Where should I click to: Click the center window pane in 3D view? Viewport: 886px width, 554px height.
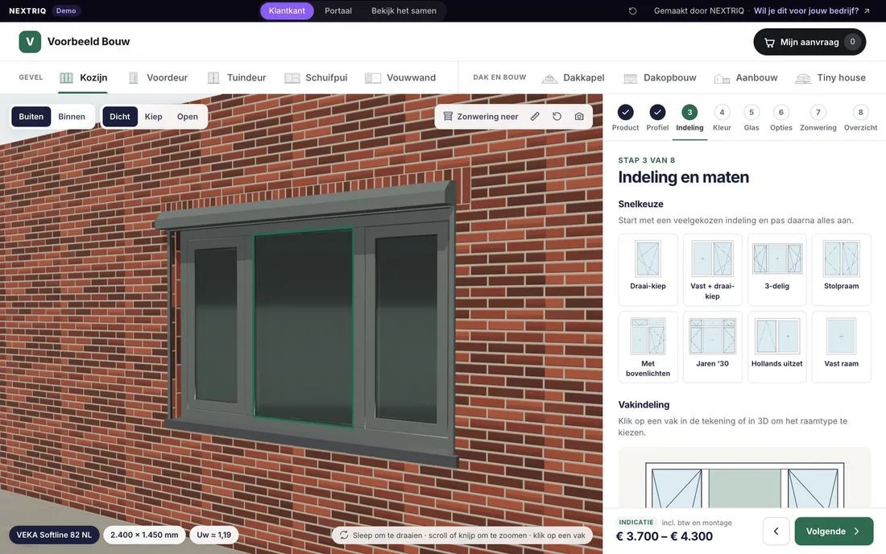304,326
